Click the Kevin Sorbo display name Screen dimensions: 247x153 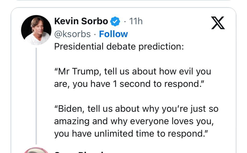(81, 21)
